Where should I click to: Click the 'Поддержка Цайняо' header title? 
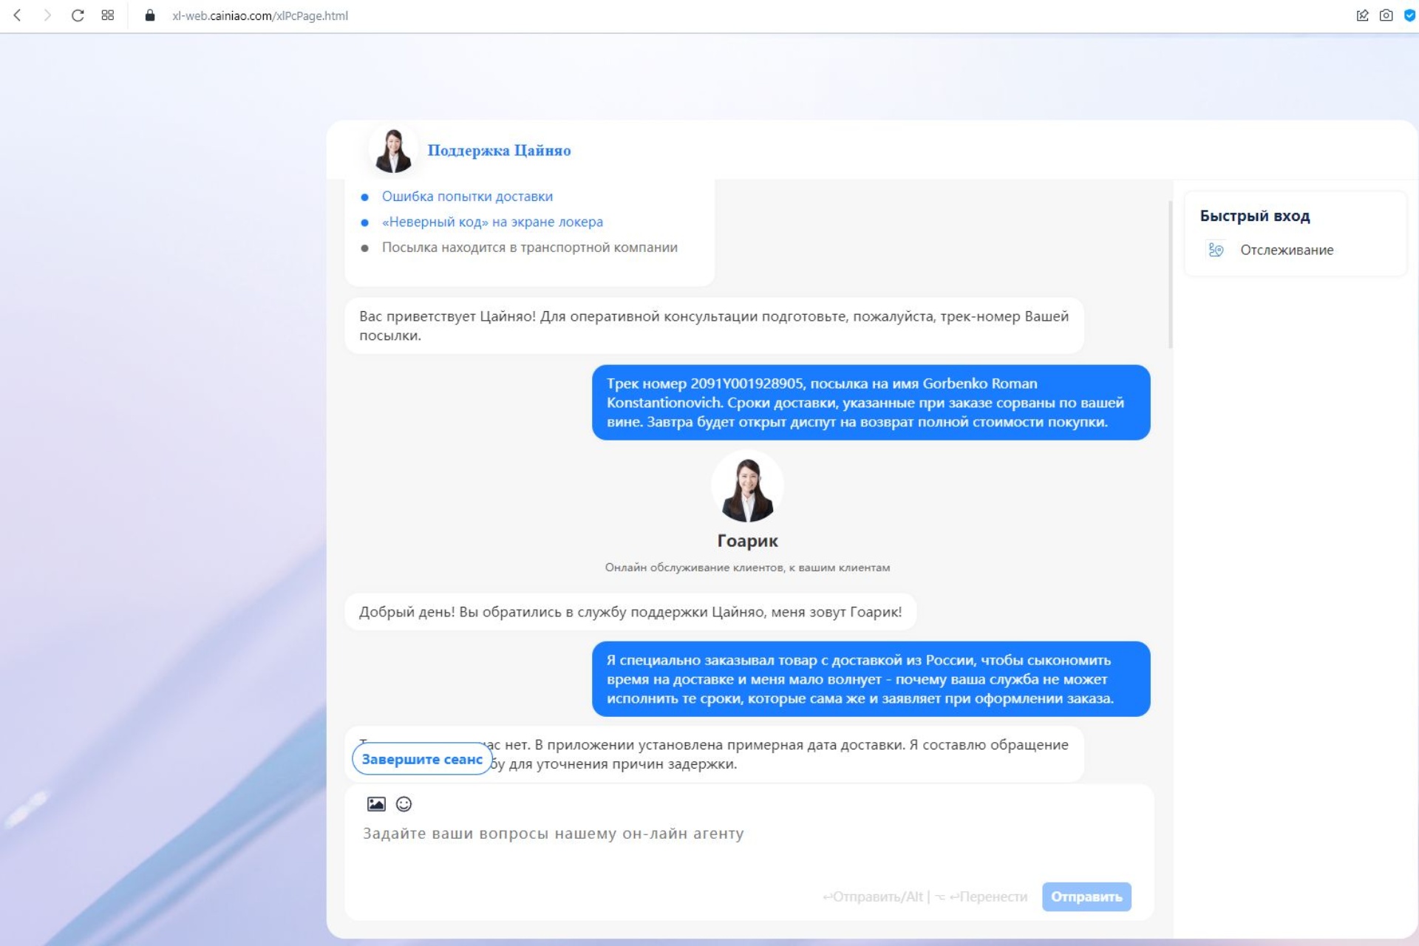click(x=499, y=151)
